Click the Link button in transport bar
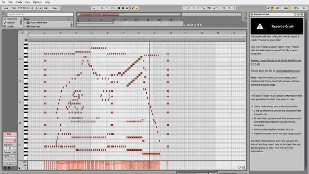The width and height of the screenshot is (309, 174). (x=6, y=8)
